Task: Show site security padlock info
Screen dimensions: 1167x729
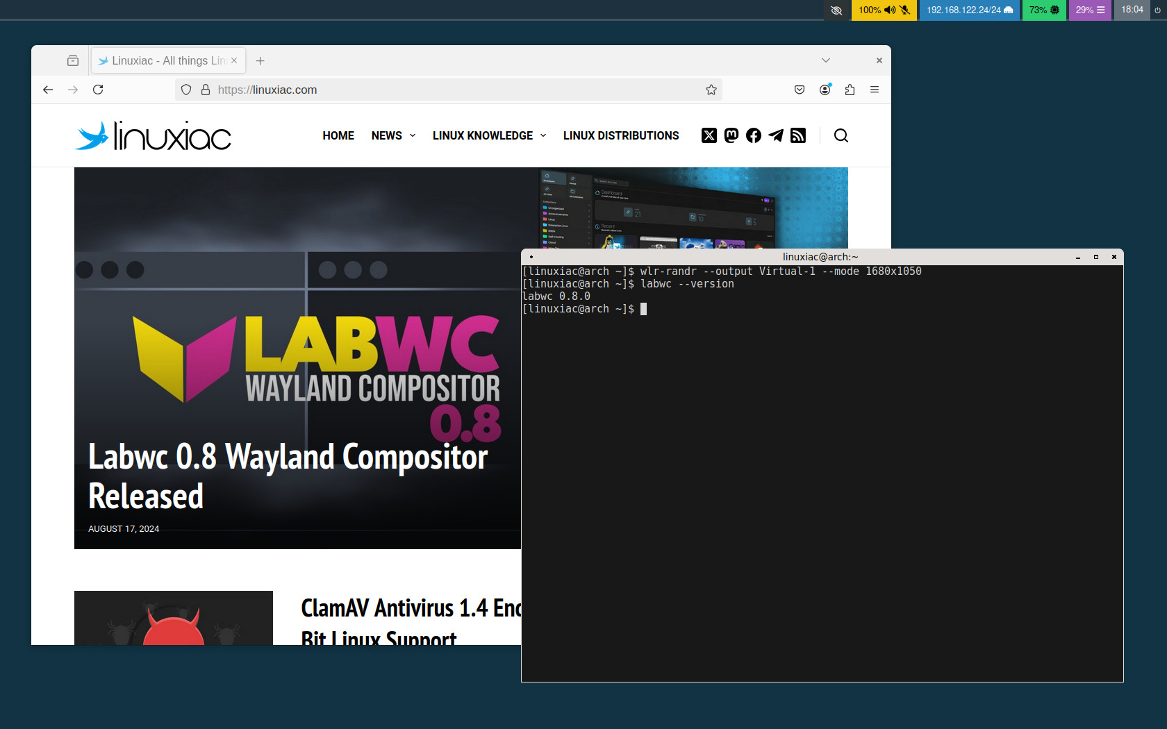Action: point(206,90)
